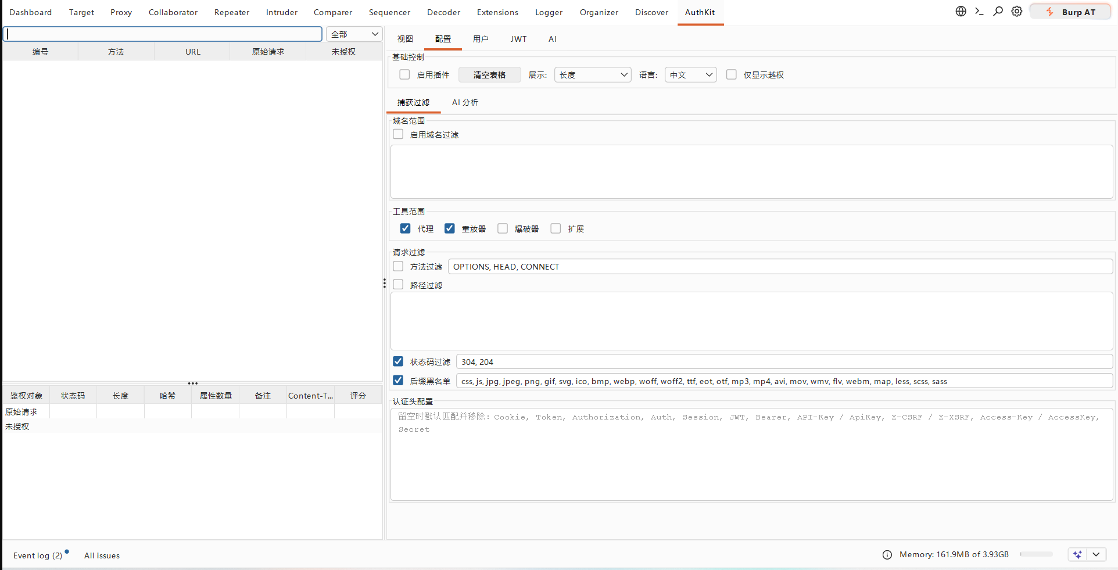
Task: Uncheck the 代理 tool scope checkbox
Action: click(x=405, y=228)
